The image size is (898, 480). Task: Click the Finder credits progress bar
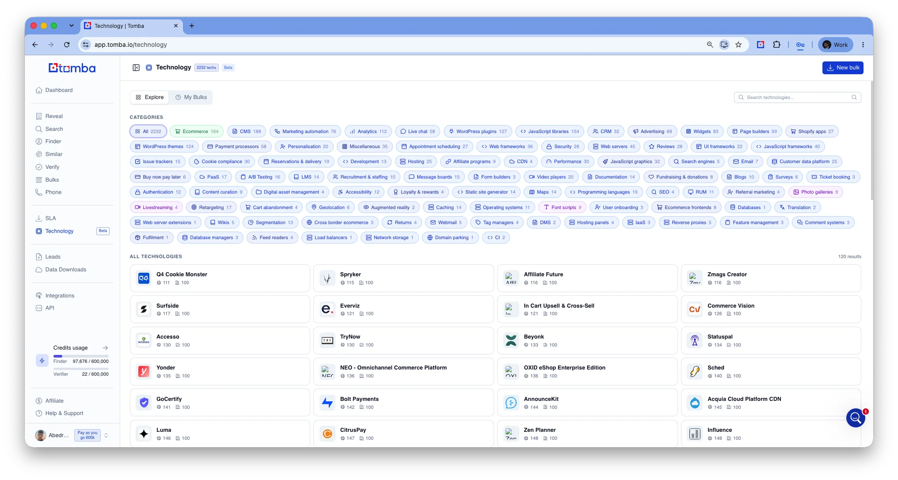(x=81, y=356)
